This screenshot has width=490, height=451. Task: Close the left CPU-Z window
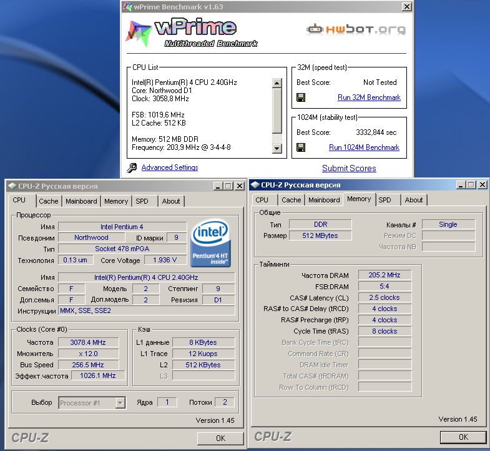239,186
